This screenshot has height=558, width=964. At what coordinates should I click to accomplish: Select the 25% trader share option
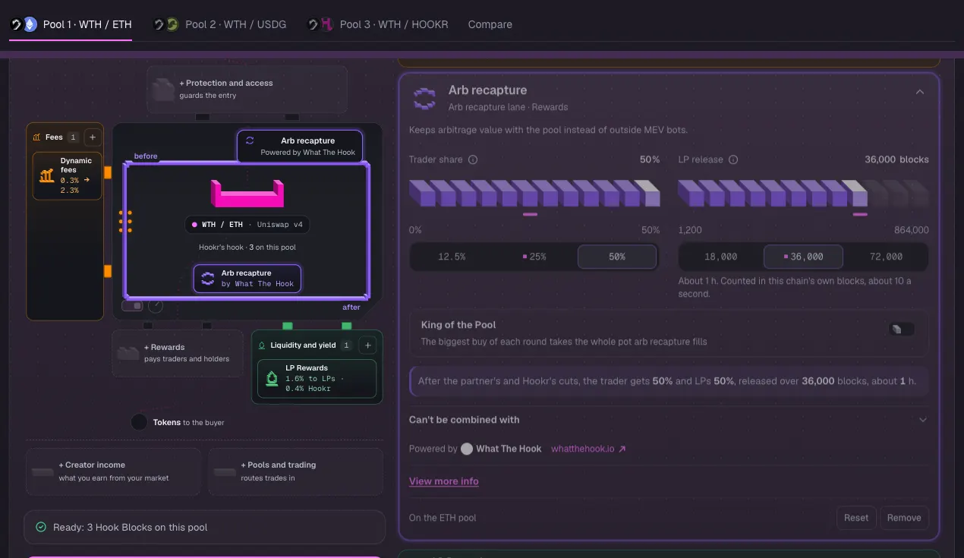[x=534, y=257]
